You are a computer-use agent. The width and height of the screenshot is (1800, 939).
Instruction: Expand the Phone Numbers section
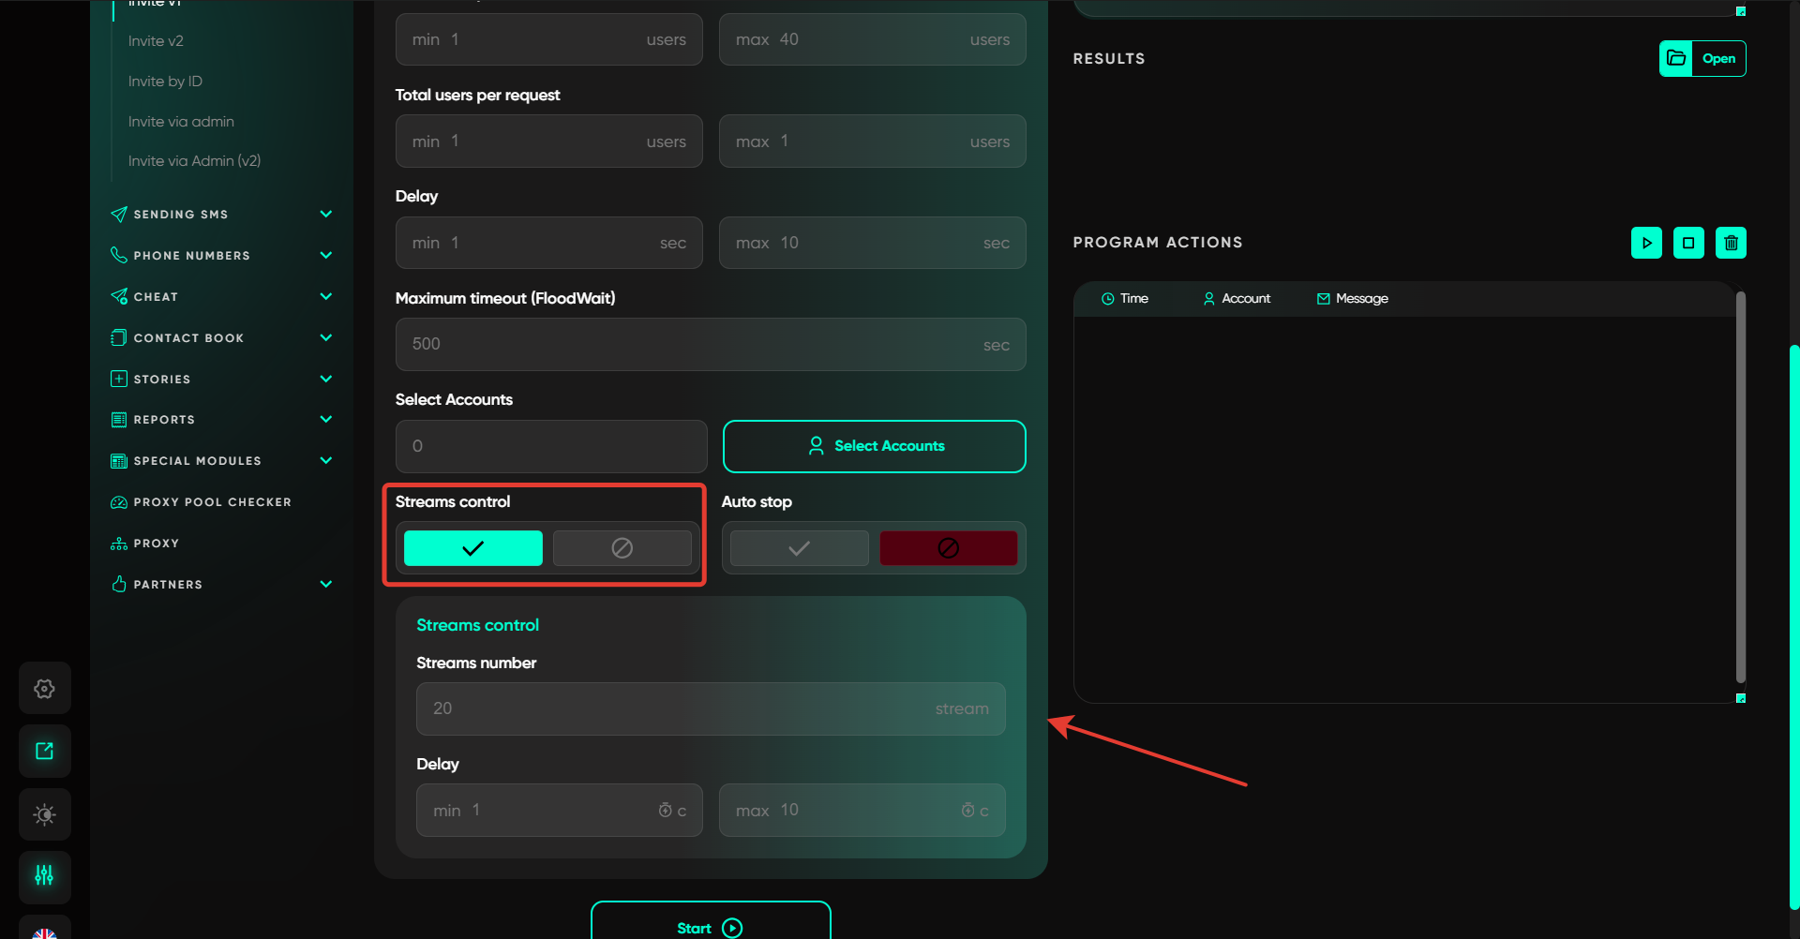tap(325, 256)
